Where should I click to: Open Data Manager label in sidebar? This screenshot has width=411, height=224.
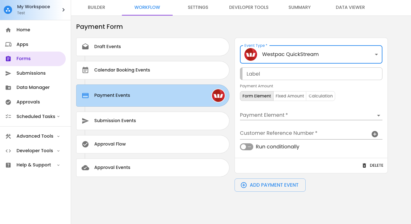33,87
